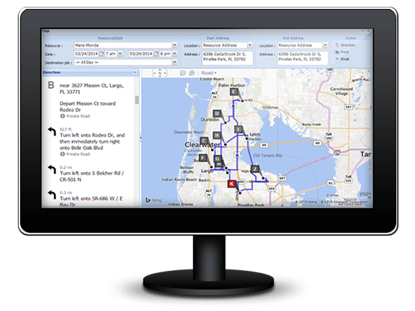Viewport: 415px width, 311px height.
Task: Expand the Resource dropdown showing Mario Monda
Action: point(174,45)
